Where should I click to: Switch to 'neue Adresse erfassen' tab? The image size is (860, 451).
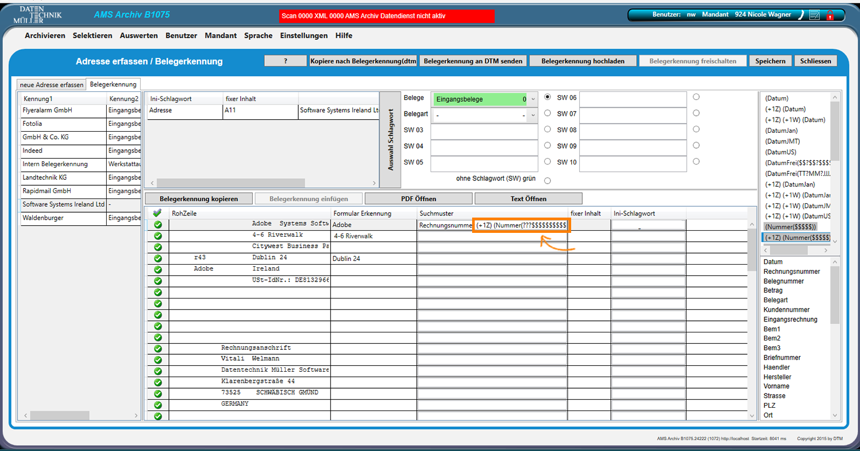click(51, 85)
